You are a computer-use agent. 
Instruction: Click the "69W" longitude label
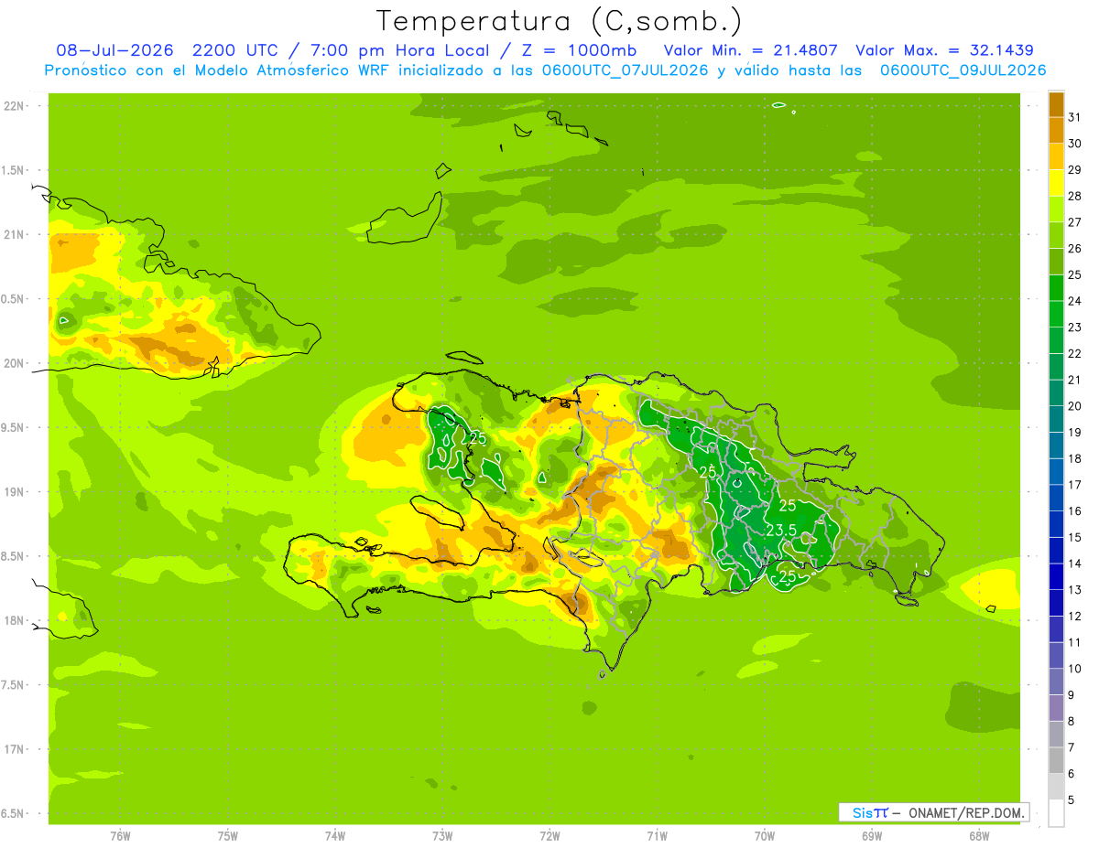[872, 835]
